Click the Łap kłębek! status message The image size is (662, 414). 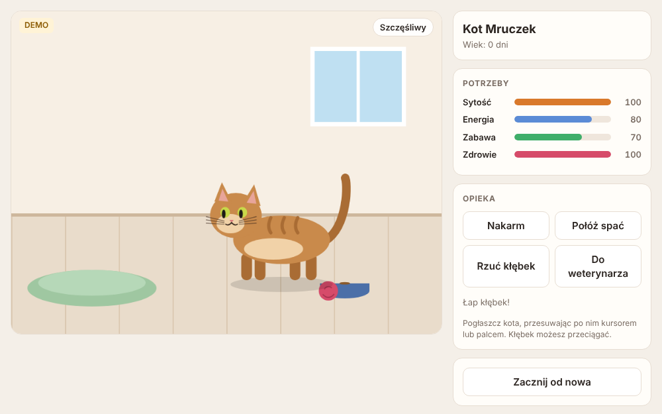point(486,303)
